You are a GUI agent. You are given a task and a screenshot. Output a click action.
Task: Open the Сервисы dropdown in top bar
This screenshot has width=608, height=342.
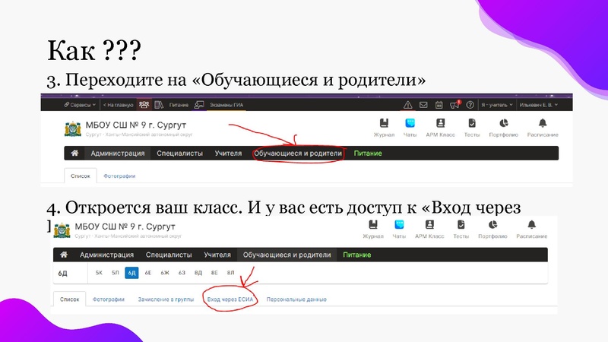pyautogui.click(x=80, y=105)
